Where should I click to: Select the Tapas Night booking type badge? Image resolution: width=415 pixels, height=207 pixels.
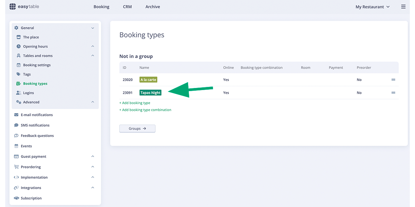[150, 92]
